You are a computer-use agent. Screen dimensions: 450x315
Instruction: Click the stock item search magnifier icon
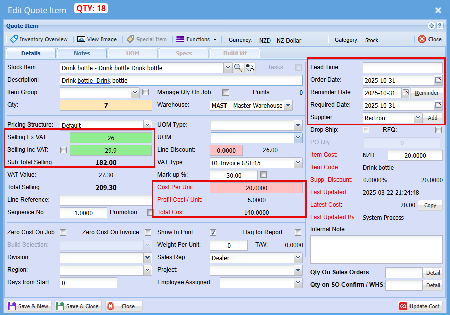tap(238, 68)
